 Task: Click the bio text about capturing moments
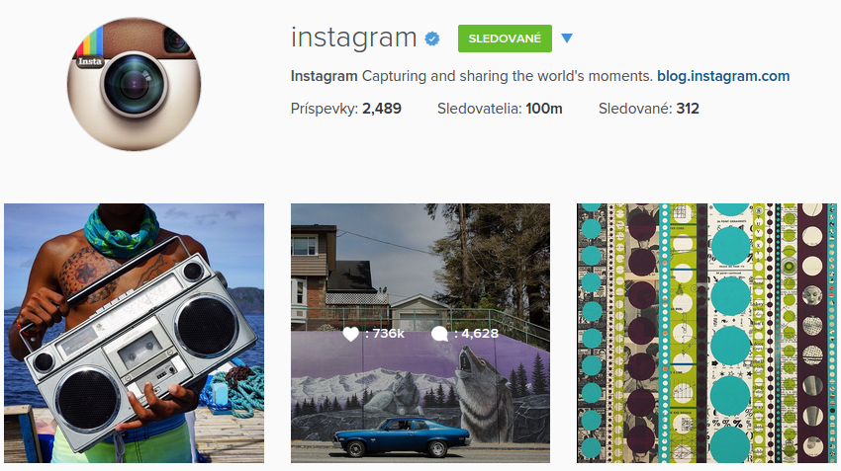pyautogui.click(x=508, y=76)
